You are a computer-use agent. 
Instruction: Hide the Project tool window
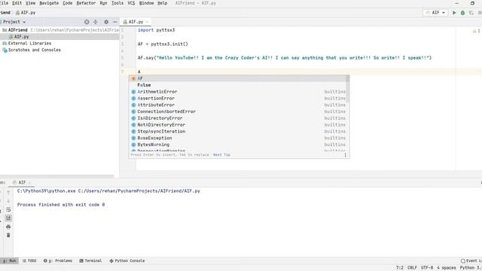click(115, 22)
